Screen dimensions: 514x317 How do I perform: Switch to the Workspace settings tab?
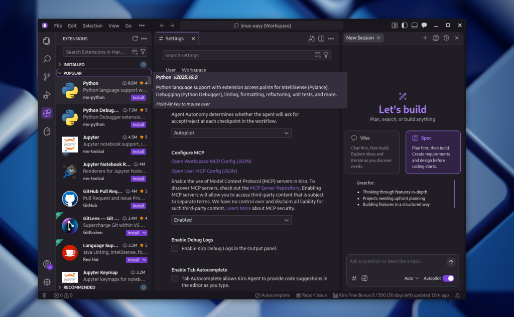tap(193, 70)
